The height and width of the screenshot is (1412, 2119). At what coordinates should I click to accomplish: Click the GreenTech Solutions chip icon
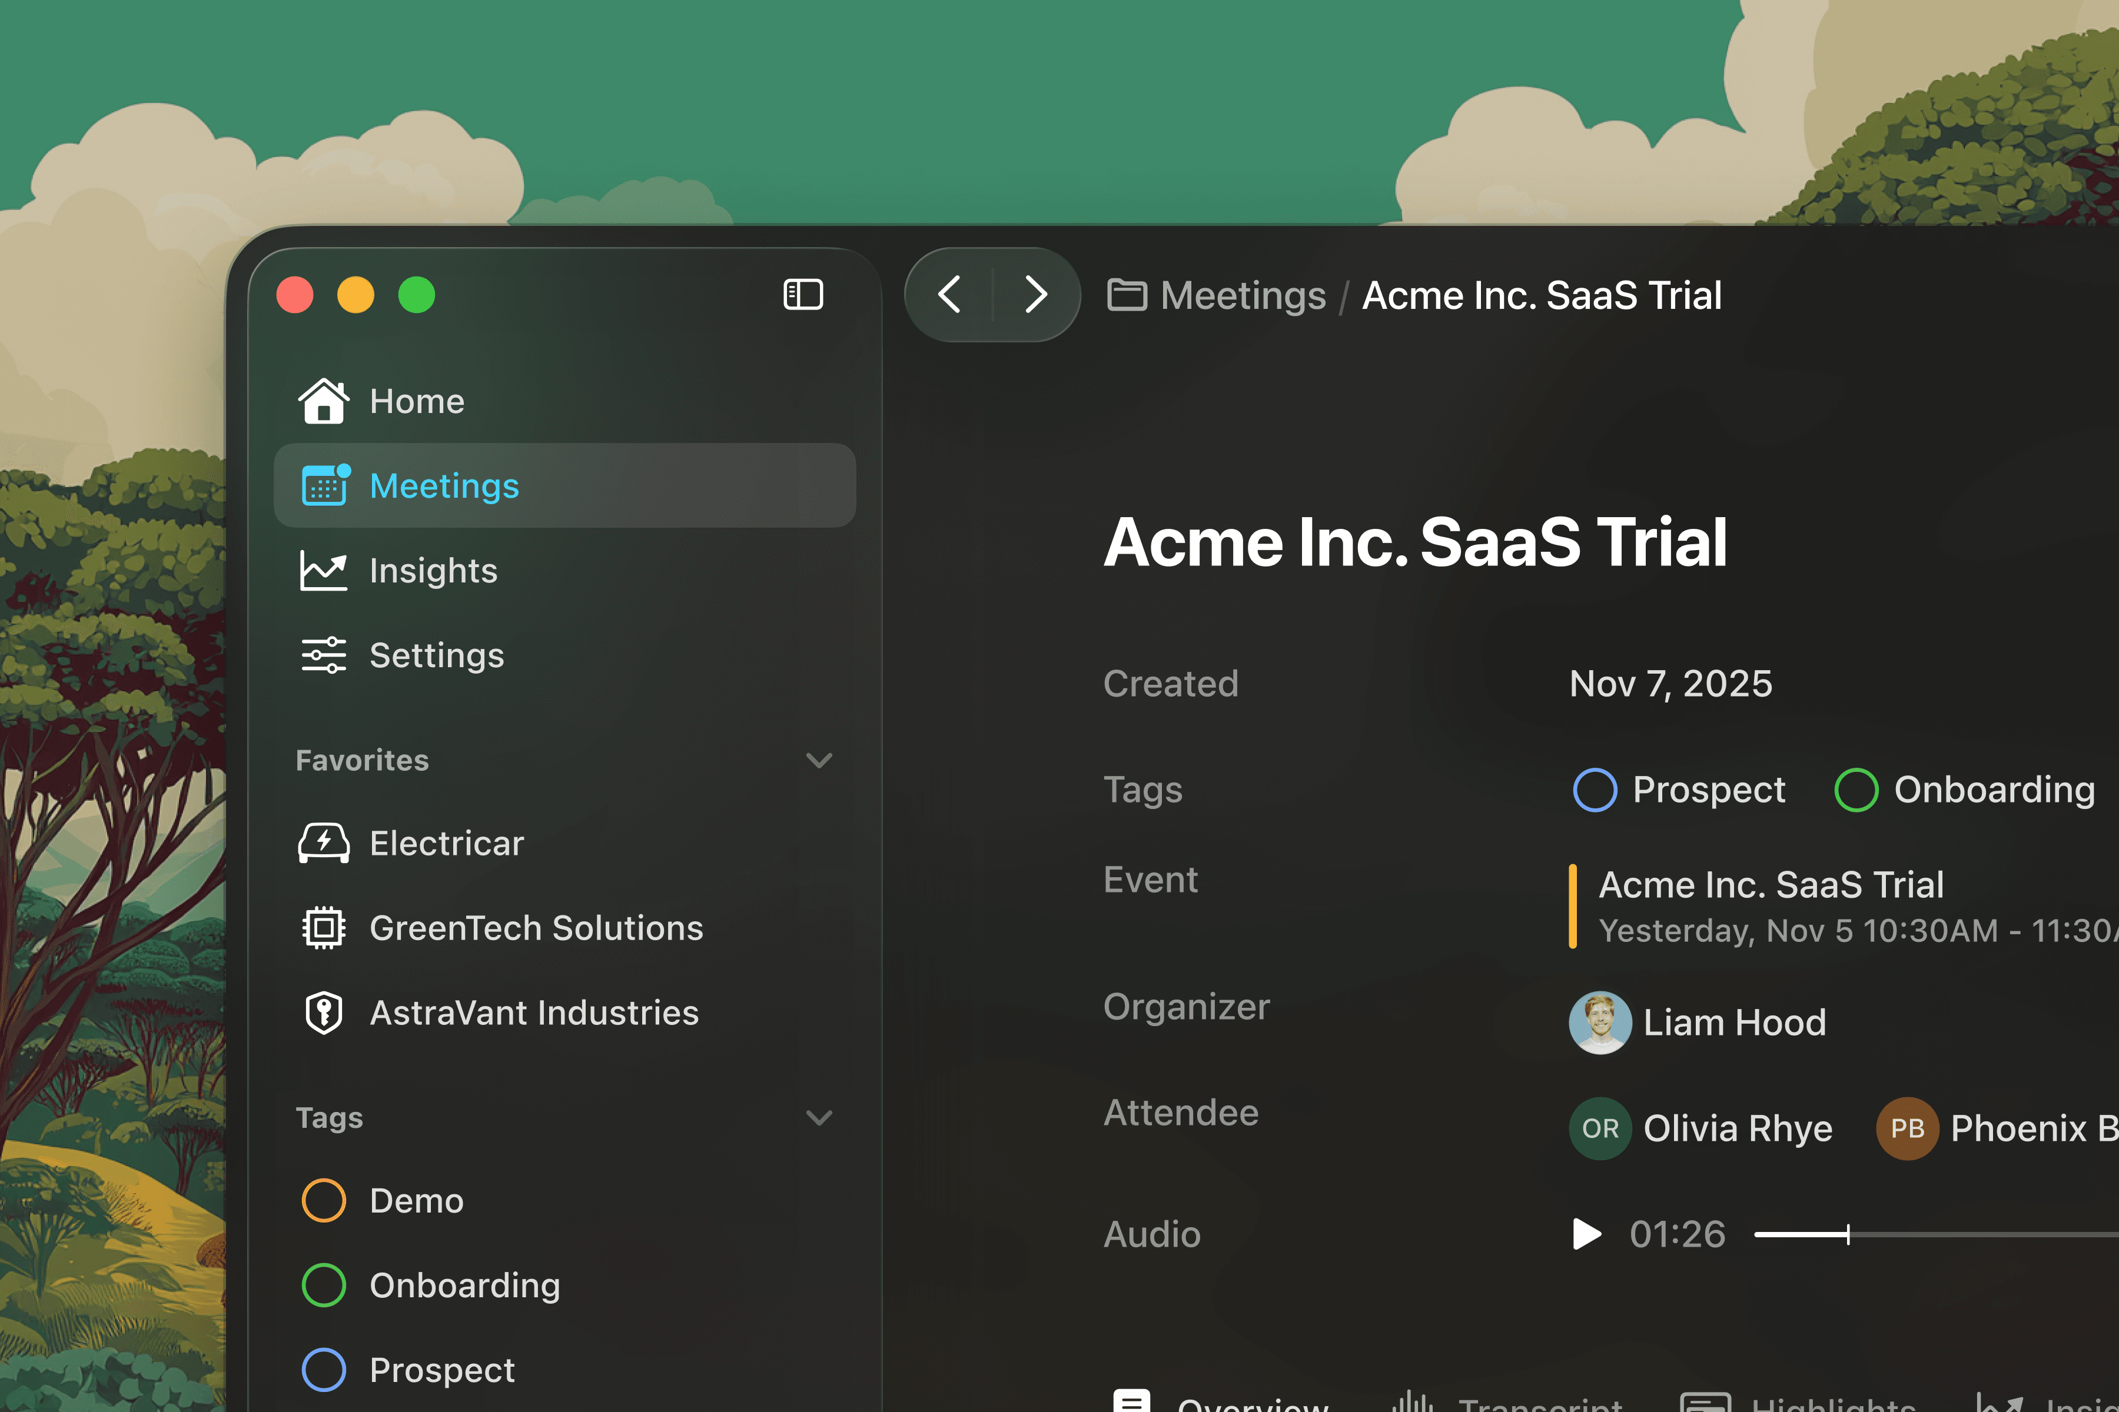click(x=323, y=928)
